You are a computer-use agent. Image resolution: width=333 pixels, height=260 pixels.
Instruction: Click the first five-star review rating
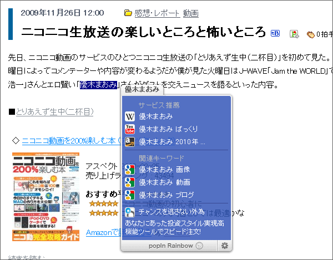104,204
